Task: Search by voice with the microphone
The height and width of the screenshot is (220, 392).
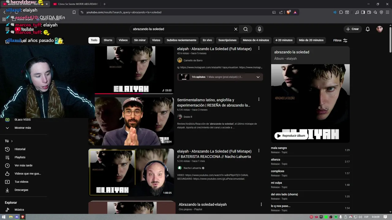Action: 259,29
